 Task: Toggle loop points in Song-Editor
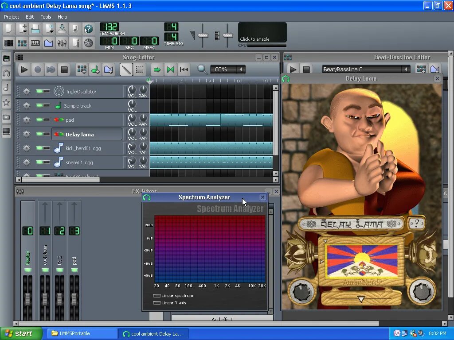click(x=171, y=70)
